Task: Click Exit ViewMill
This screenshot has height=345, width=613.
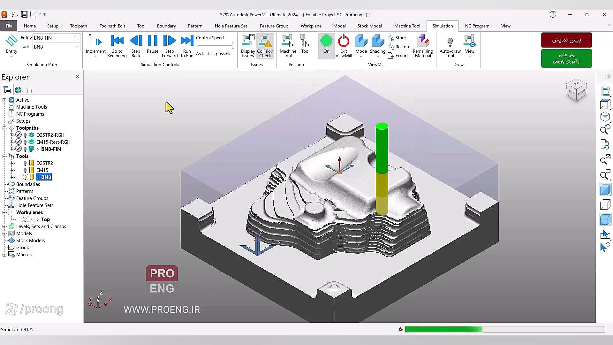Action: pos(344,46)
